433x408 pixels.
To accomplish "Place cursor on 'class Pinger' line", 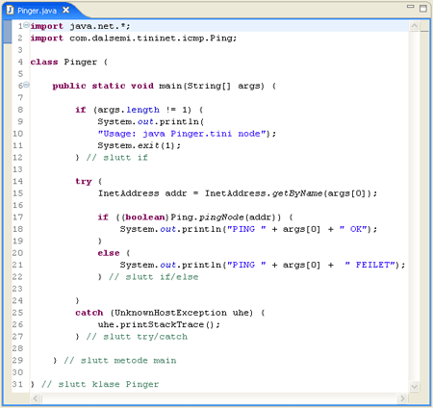I will 69,62.
